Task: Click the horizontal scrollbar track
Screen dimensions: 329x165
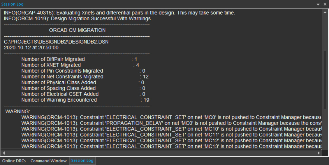Action: [x=161, y=153]
